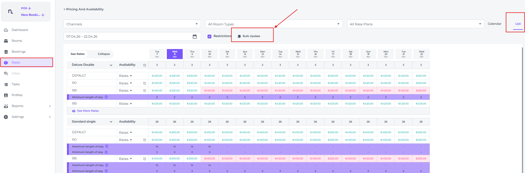
Task: Click the See More Rates link
Action: click(88, 111)
